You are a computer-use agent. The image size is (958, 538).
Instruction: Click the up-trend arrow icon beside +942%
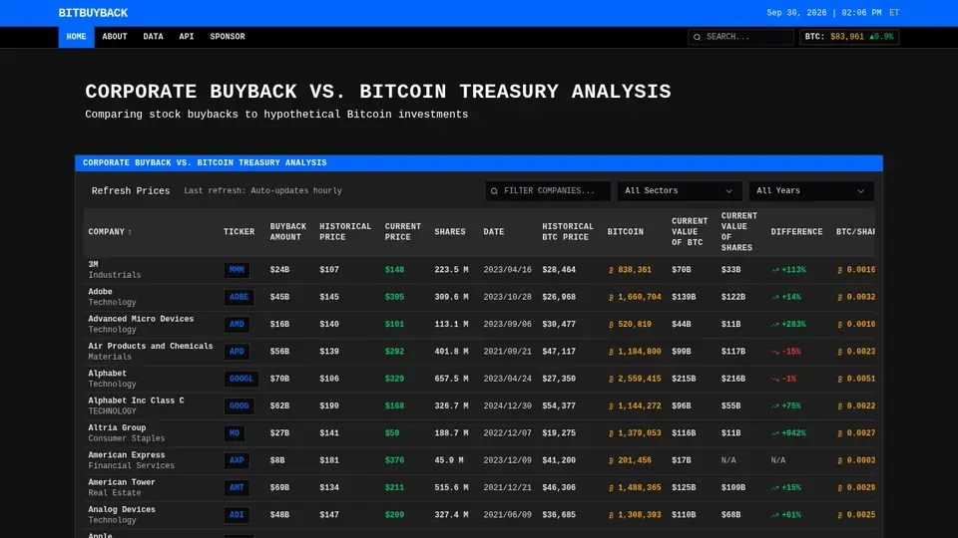pos(775,433)
